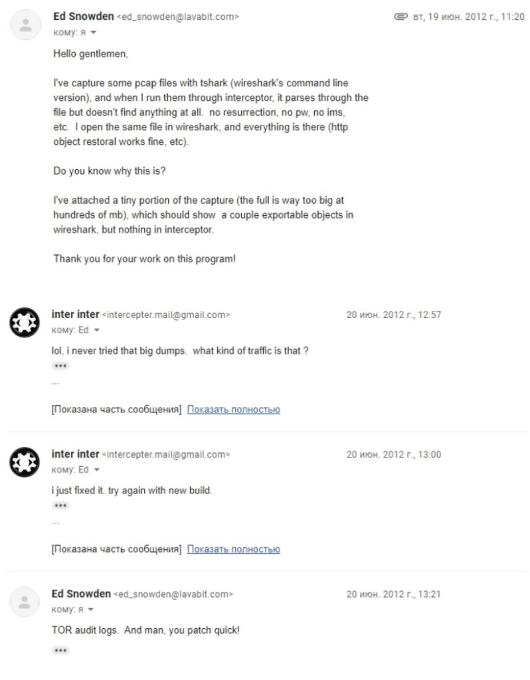The width and height of the screenshot is (530, 680).
Task: Open full message link under 12:57 reply
Action: (x=233, y=409)
